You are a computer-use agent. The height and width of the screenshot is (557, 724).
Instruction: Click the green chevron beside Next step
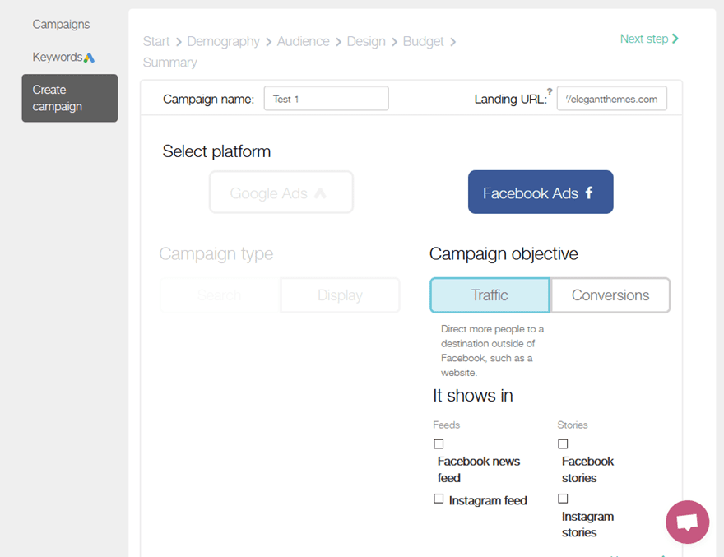pyautogui.click(x=676, y=39)
